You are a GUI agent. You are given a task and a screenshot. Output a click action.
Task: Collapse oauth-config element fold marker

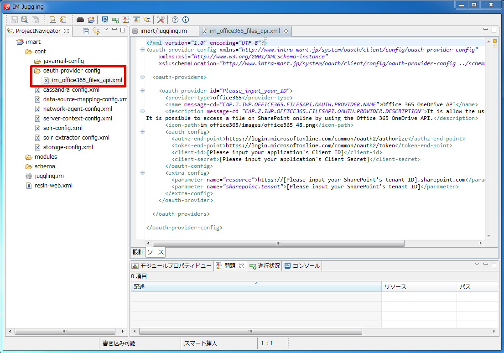click(142, 132)
